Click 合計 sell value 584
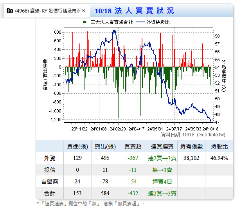Image resolution: width=241 pixels, height=210 pixels. click(105, 193)
